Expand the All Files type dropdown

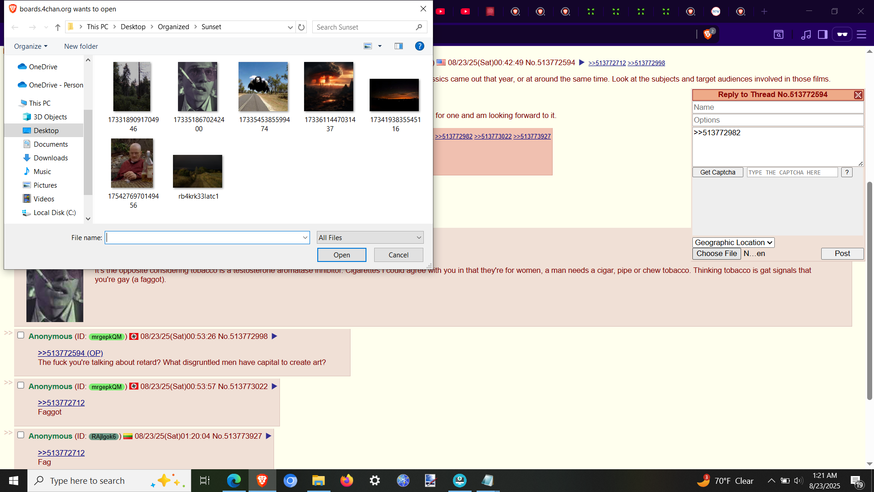[x=370, y=237]
